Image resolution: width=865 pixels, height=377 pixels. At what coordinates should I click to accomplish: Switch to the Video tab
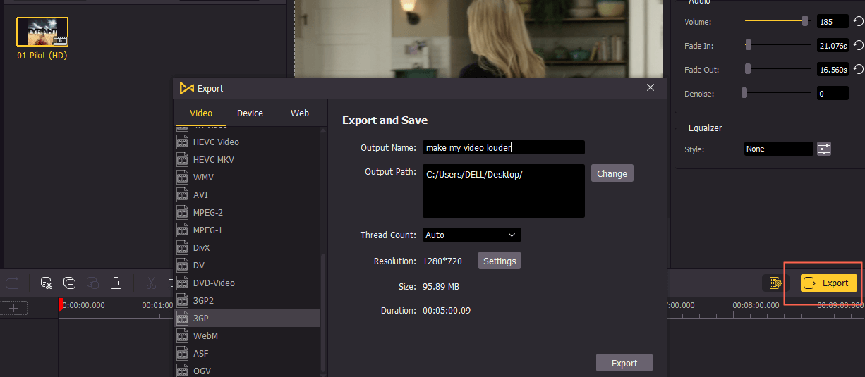coord(201,113)
